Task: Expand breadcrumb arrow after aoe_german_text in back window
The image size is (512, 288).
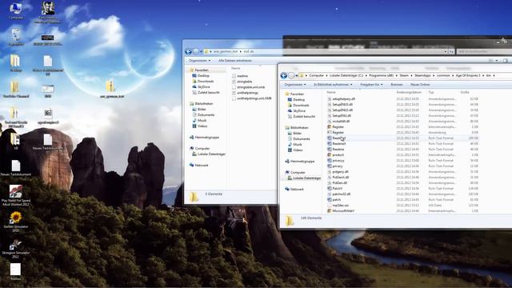Action: pyautogui.click(x=241, y=51)
